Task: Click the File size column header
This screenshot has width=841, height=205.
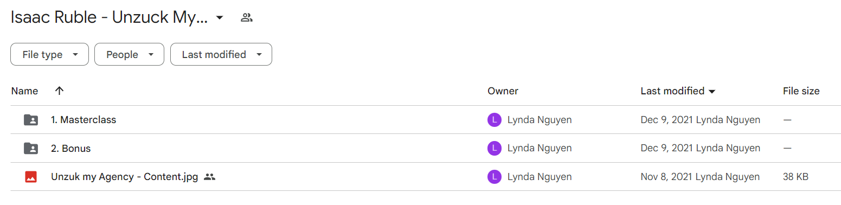Action: point(801,91)
